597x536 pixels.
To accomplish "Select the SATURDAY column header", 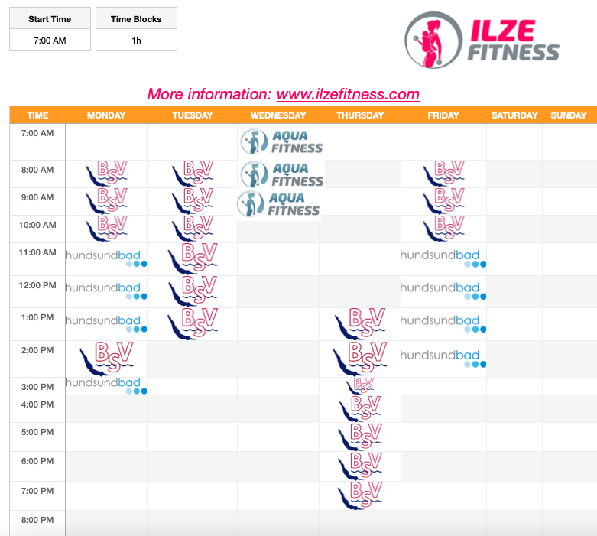I will pyautogui.click(x=514, y=115).
